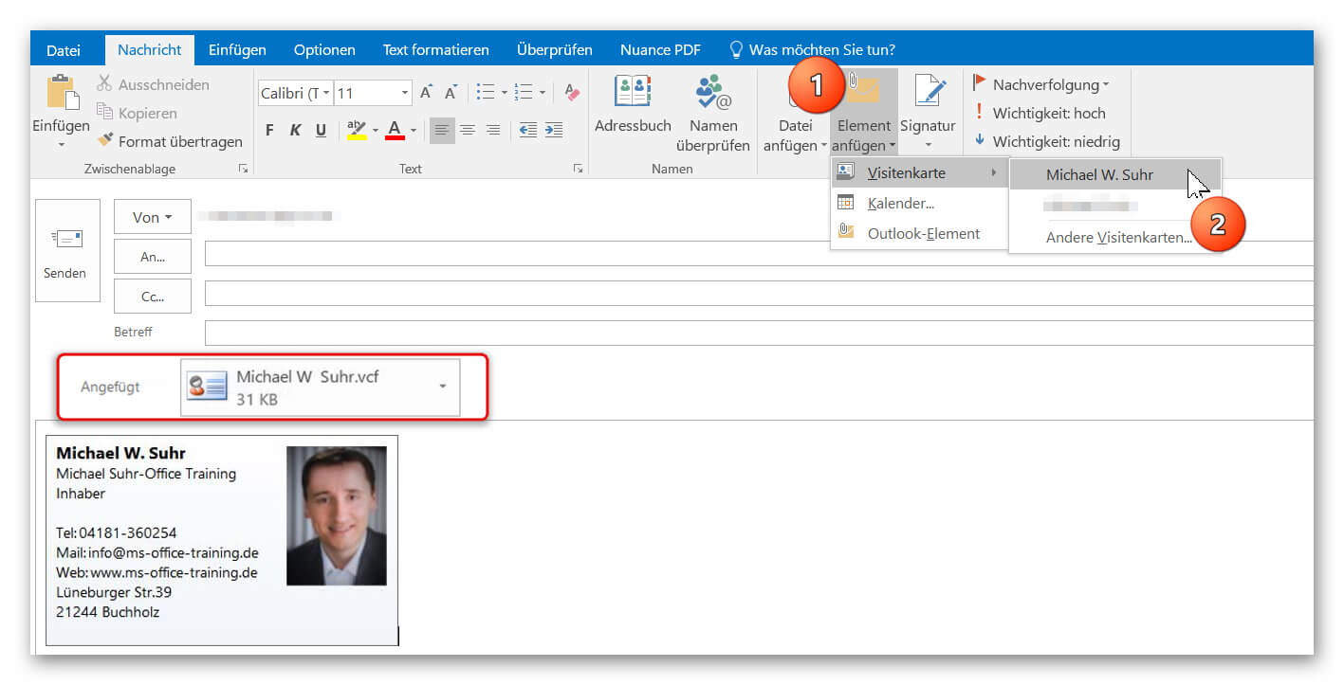The height and width of the screenshot is (685, 1344).
Task: Decrease font size with smaller A icon
Action: coord(451,92)
